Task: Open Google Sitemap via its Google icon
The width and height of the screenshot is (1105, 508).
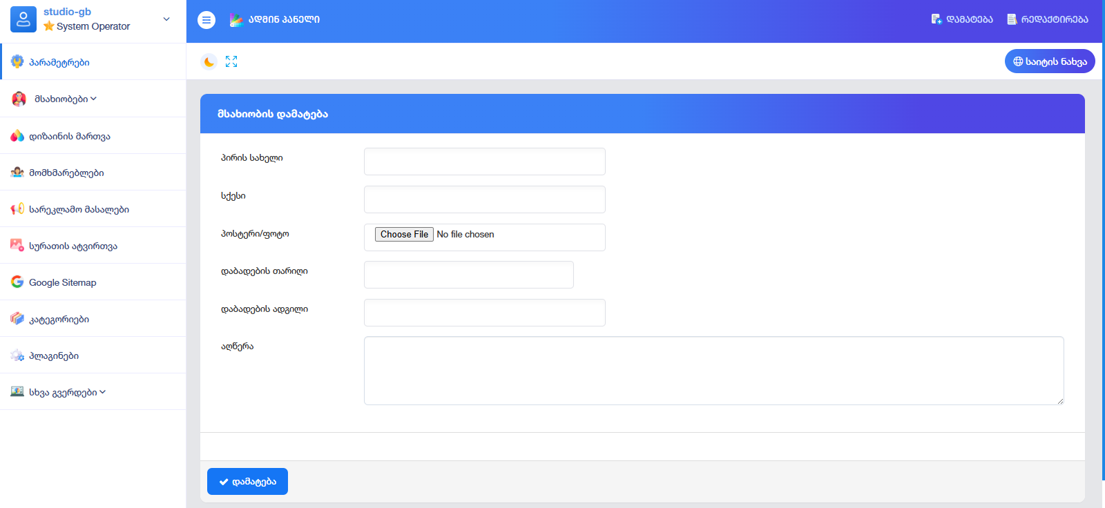Action: (17, 282)
